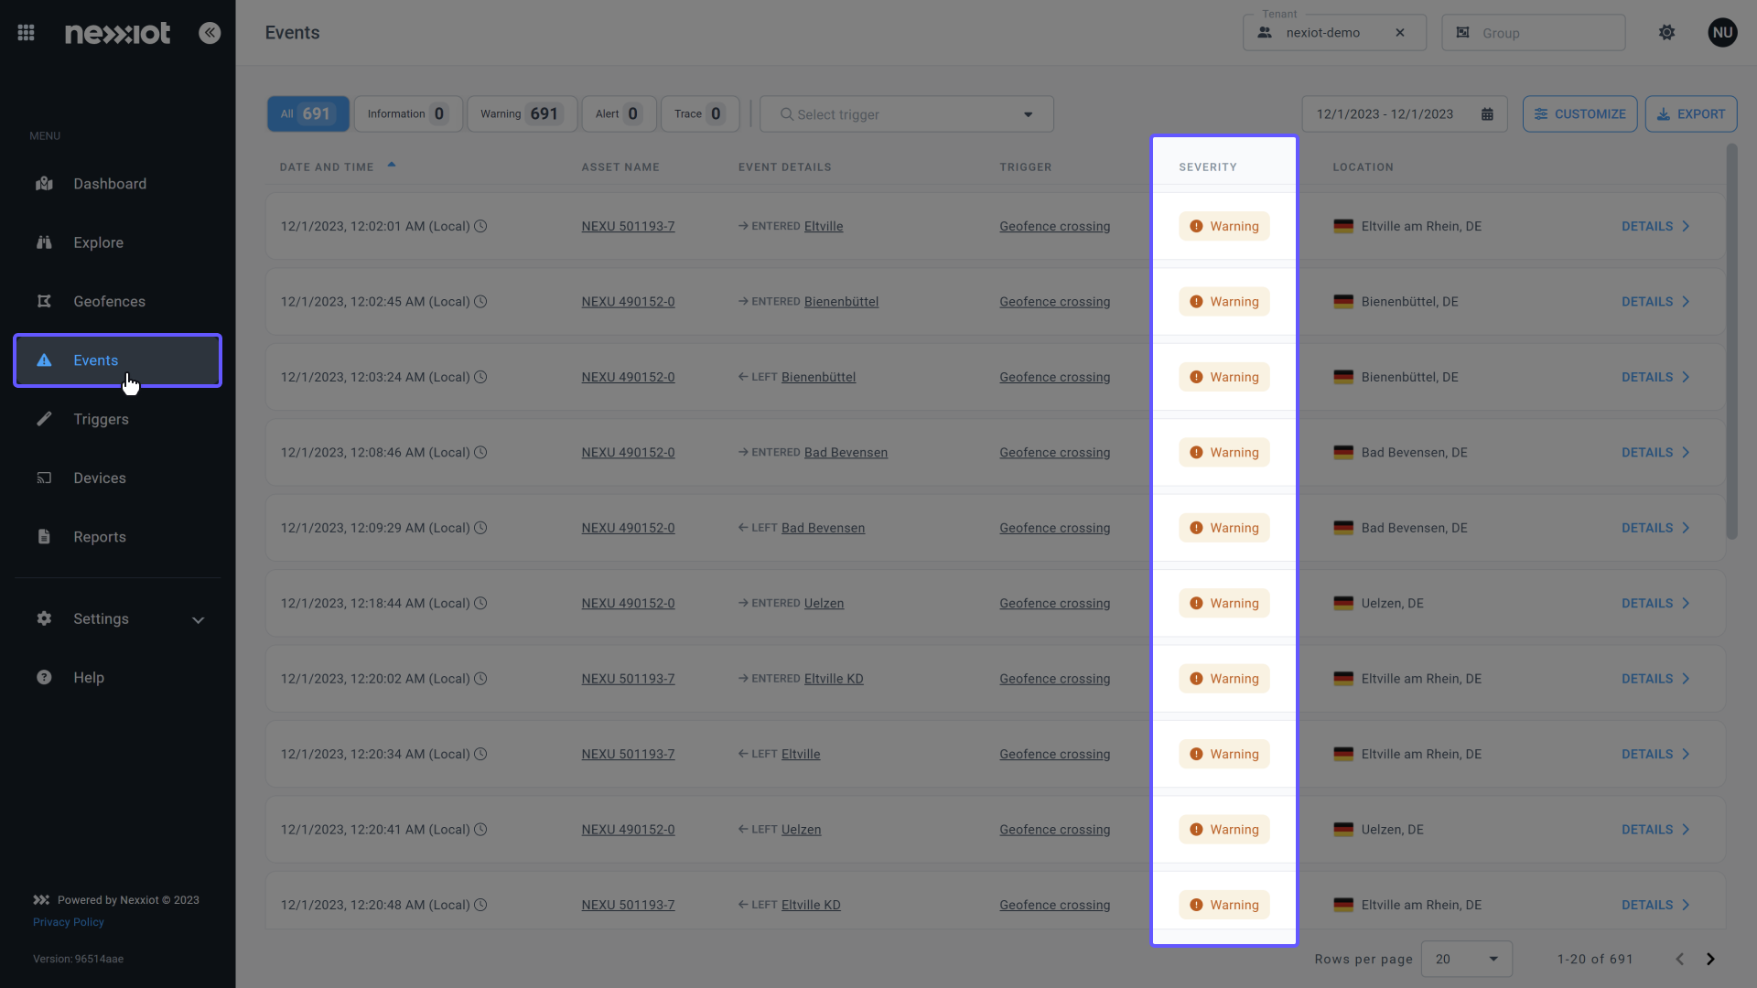This screenshot has width=1757, height=988.
Task: Open Geofence crossing trigger at 12:02:01
Action: (x=1054, y=226)
